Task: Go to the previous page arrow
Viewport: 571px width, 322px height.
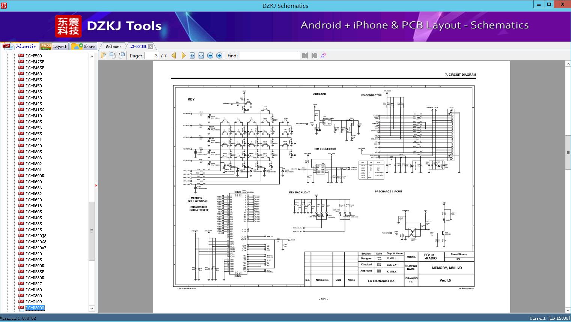Action: click(x=174, y=55)
